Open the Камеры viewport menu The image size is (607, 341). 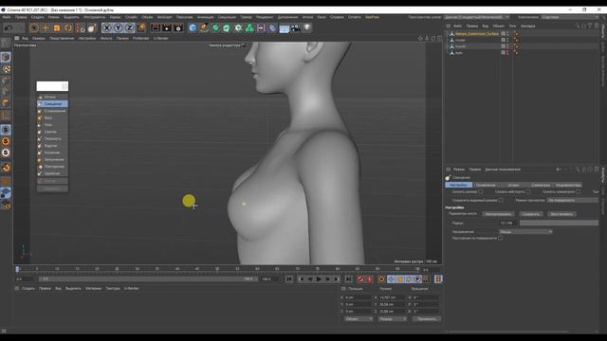tap(39, 38)
